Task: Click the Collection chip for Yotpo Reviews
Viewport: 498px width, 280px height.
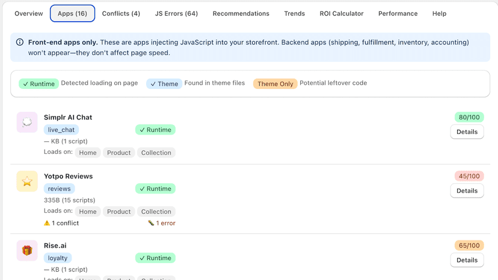Action: (156, 212)
